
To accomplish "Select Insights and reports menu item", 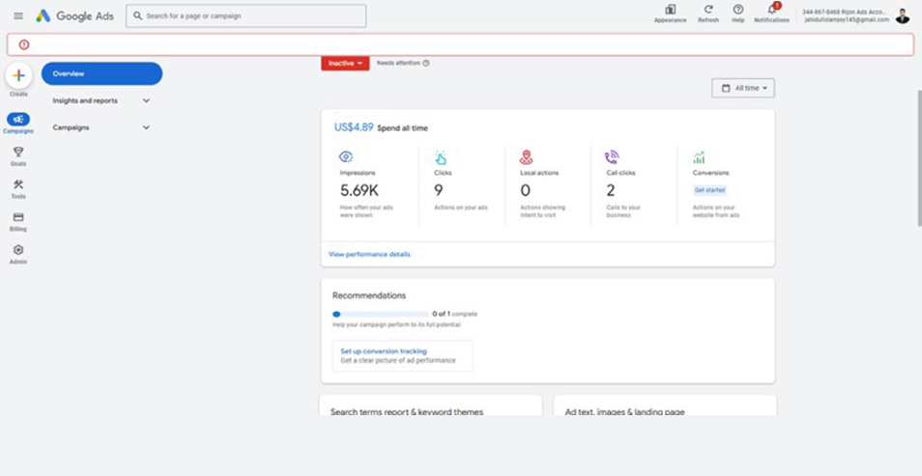I will click(85, 100).
